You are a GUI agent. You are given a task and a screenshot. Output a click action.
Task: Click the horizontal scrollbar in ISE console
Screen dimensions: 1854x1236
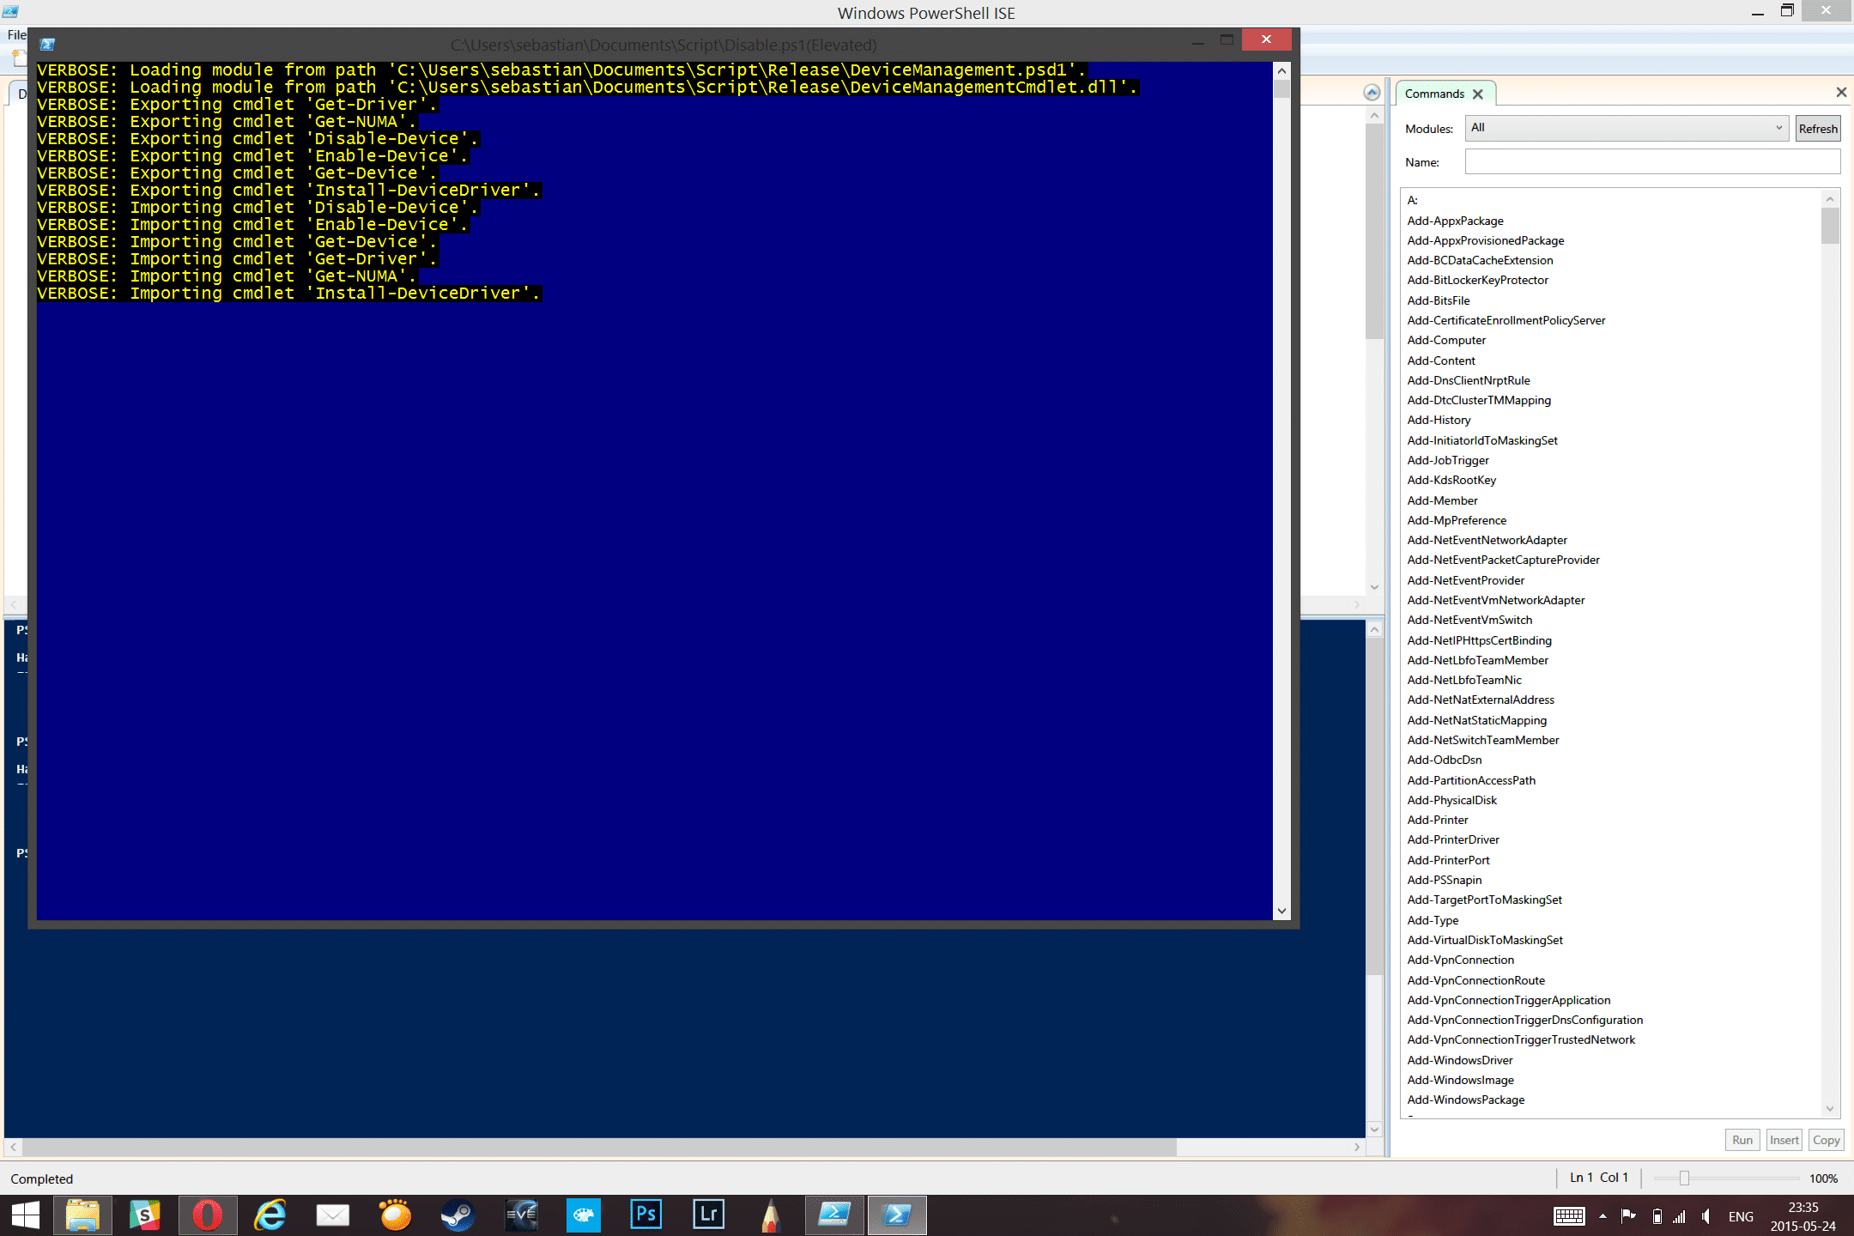click(599, 1147)
